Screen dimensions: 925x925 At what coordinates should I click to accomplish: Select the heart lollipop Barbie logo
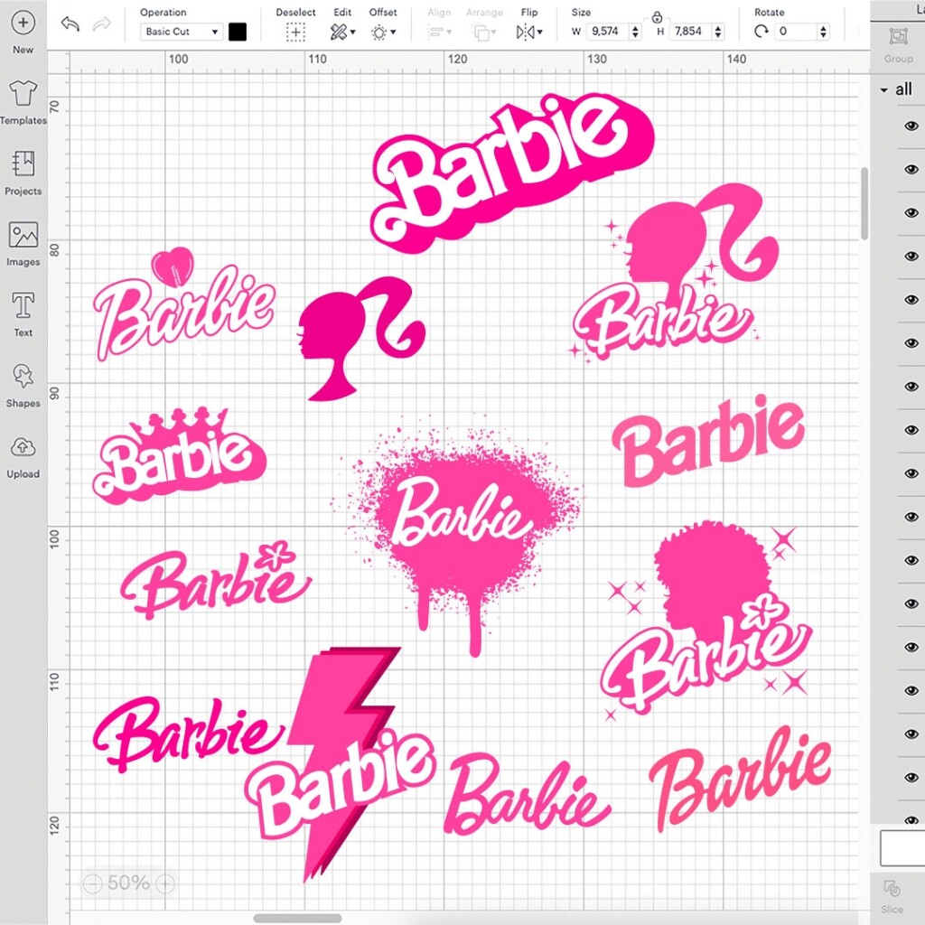coord(184,304)
